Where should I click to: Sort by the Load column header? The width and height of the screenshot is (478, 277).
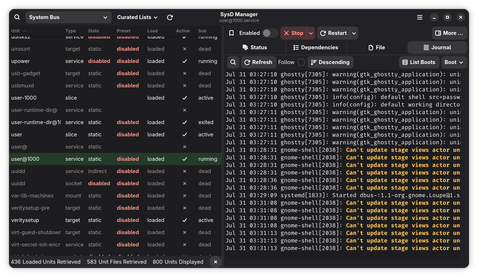pyautogui.click(x=152, y=31)
